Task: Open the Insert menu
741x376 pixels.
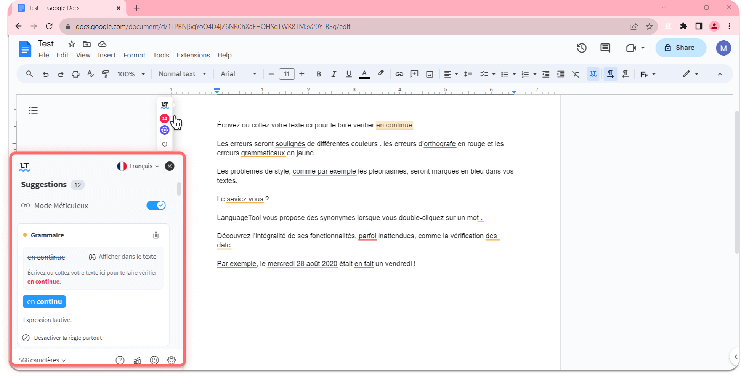Action: (x=107, y=55)
